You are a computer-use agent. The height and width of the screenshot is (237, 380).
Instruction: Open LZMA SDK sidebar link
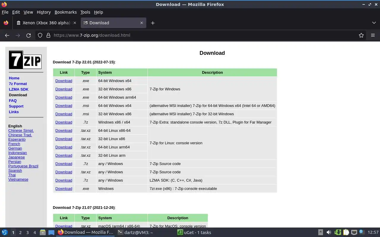click(19, 89)
